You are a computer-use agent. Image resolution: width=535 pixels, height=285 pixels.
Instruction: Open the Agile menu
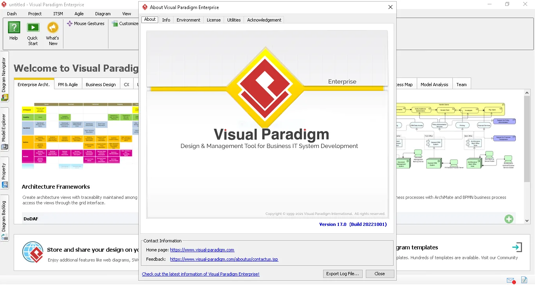click(79, 14)
